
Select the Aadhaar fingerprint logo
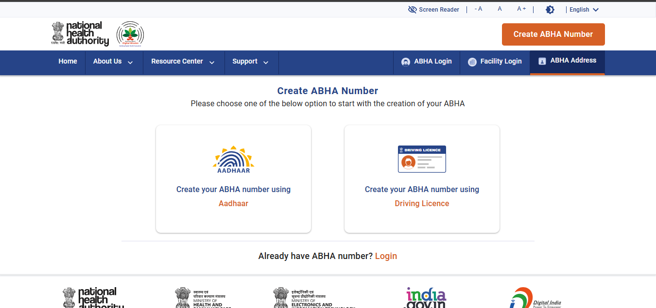point(233,159)
